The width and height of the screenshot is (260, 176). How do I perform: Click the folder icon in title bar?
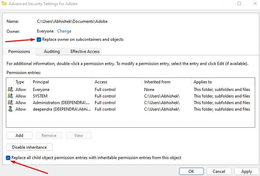coord(4,3)
